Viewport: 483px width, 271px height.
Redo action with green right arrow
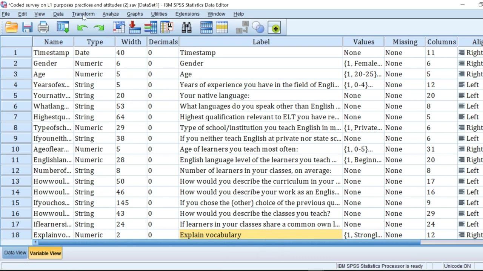[98, 27]
